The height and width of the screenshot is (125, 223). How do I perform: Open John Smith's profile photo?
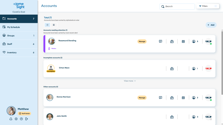point(50,117)
